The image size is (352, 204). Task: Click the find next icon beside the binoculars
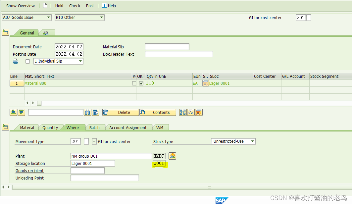coord(95,112)
